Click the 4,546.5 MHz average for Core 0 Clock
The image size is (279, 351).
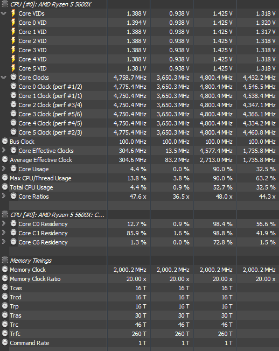click(259, 87)
